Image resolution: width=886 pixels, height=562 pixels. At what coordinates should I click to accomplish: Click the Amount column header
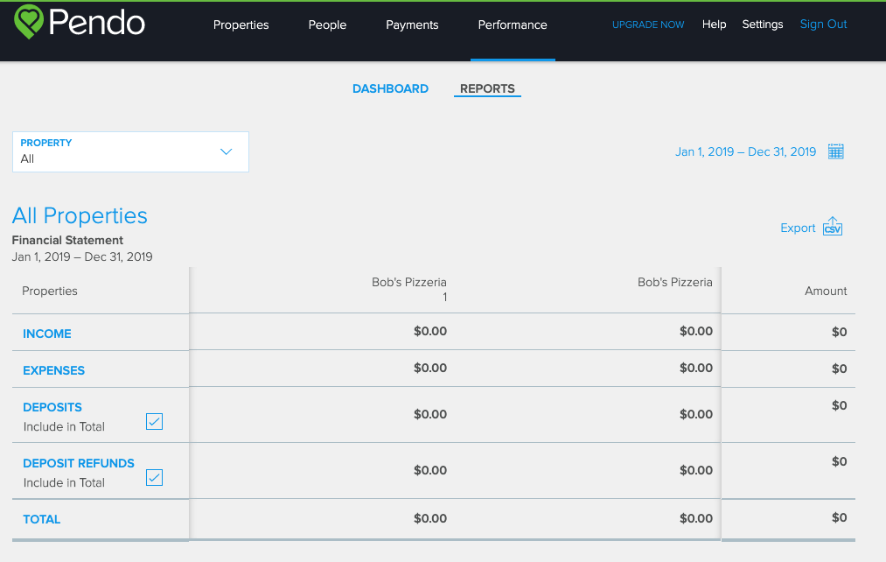tap(826, 291)
